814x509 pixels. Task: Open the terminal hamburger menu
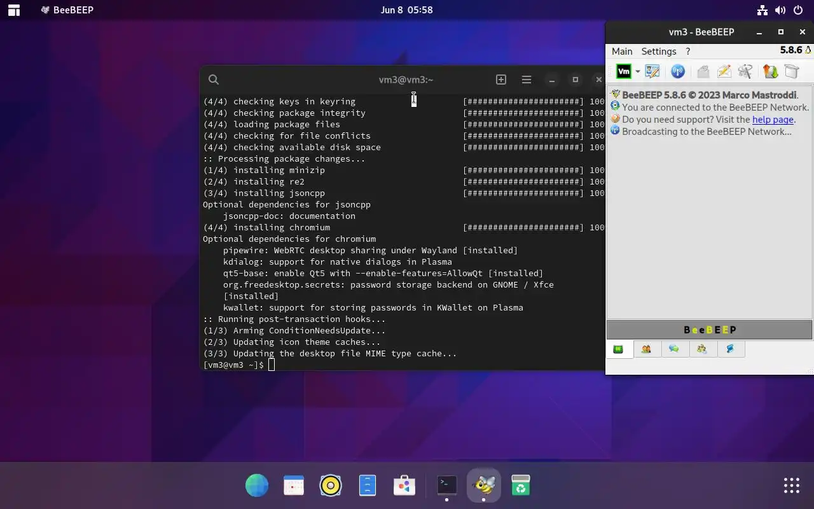(x=527, y=80)
